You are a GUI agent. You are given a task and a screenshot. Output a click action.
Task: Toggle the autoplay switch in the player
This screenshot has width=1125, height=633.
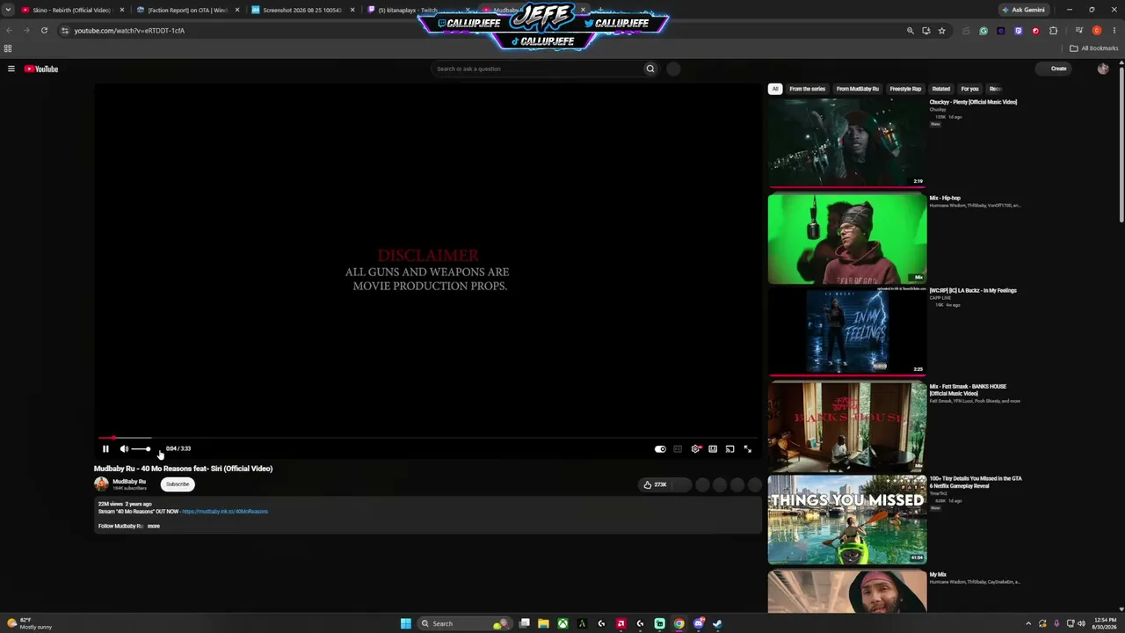pos(660,448)
